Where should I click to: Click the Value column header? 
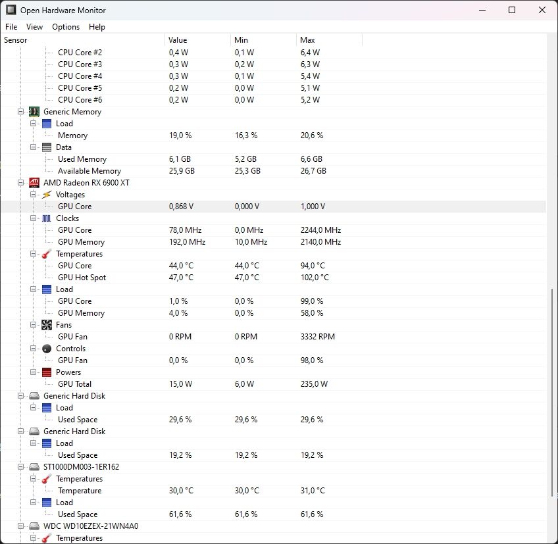197,40
